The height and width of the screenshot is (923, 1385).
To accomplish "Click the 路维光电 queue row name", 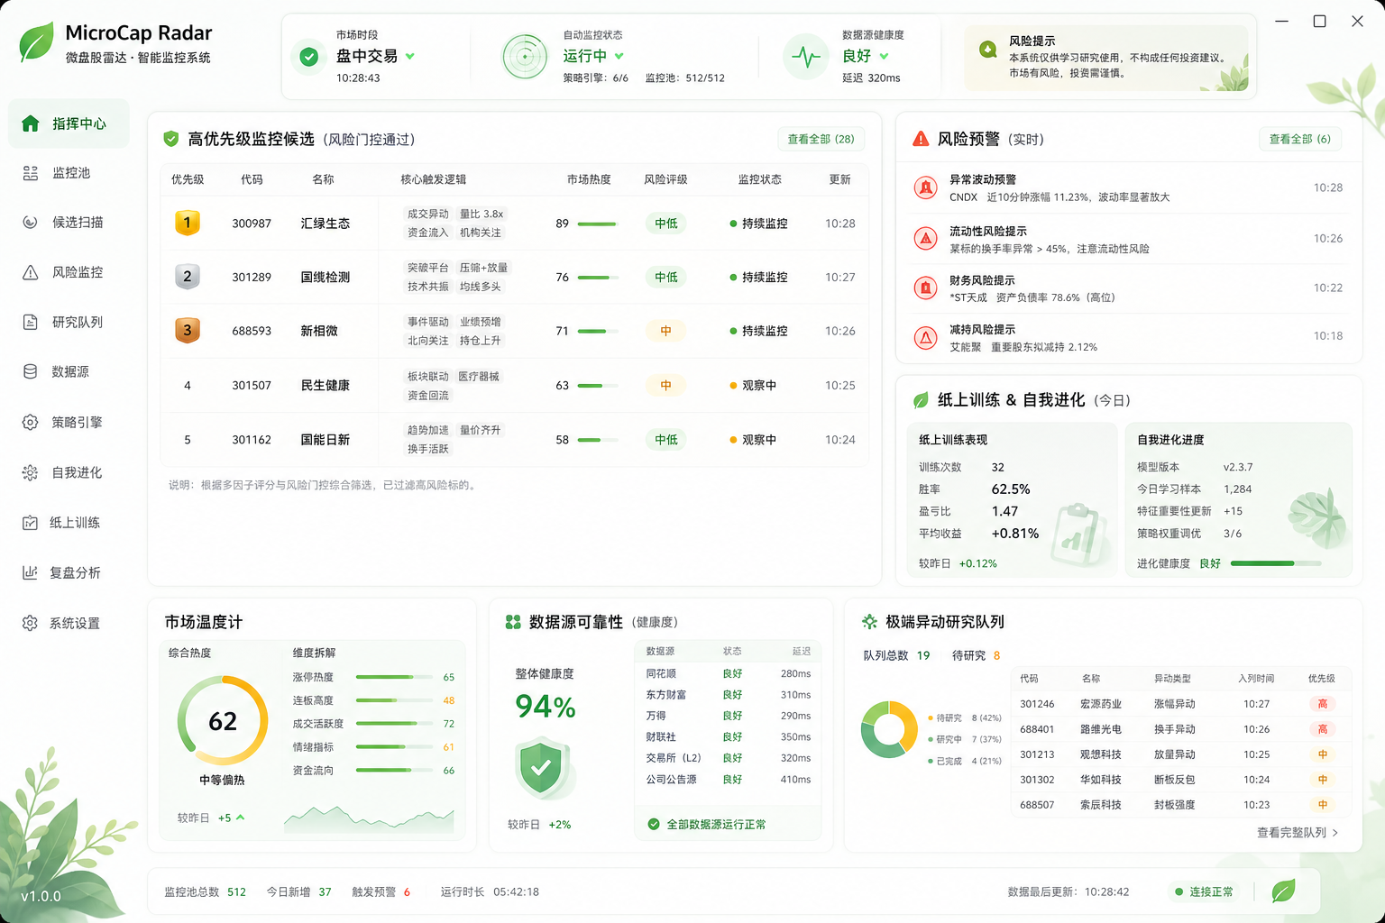I will pyautogui.click(x=1101, y=729).
